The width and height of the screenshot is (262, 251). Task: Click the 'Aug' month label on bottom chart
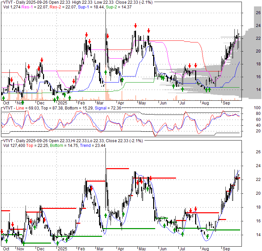point(205,249)
